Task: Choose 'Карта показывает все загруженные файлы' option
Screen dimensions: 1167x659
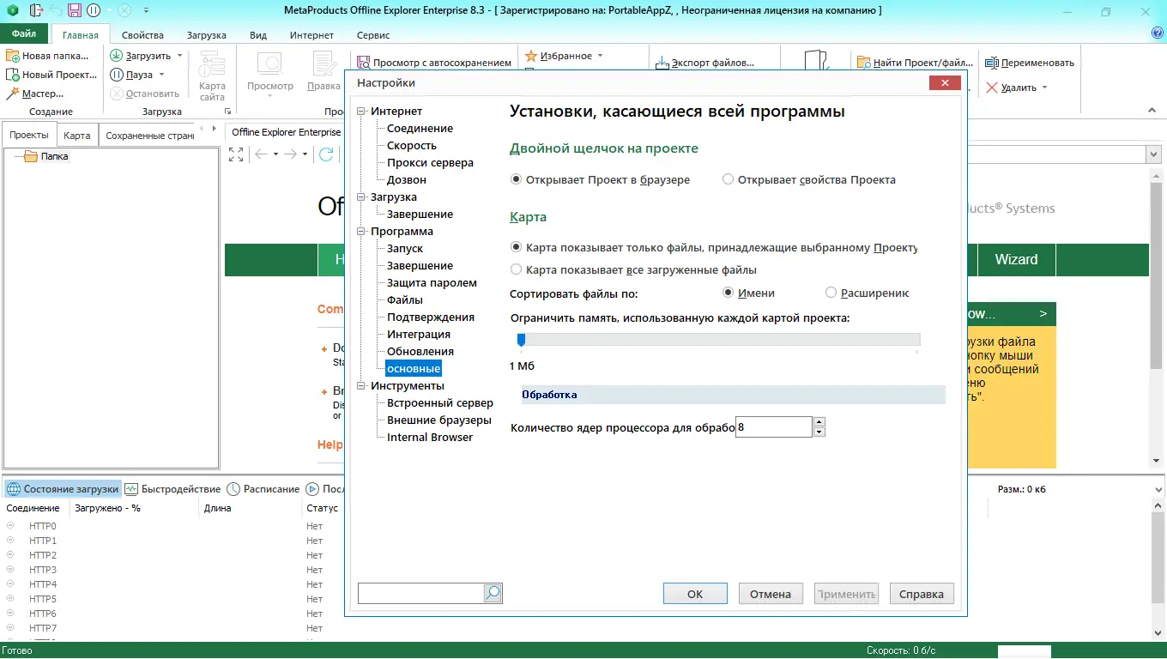Action: pos(516,269)
